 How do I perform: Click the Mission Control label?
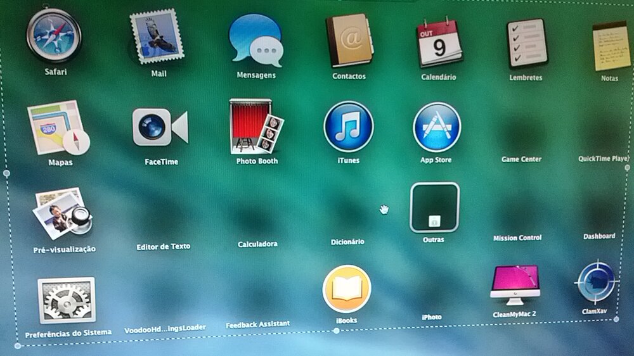tap(517, 238)
